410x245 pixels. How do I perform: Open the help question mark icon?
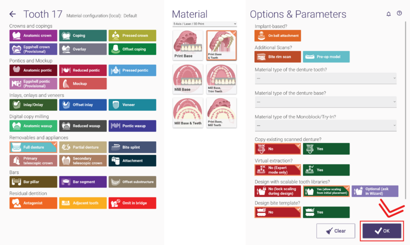[399, 13]
